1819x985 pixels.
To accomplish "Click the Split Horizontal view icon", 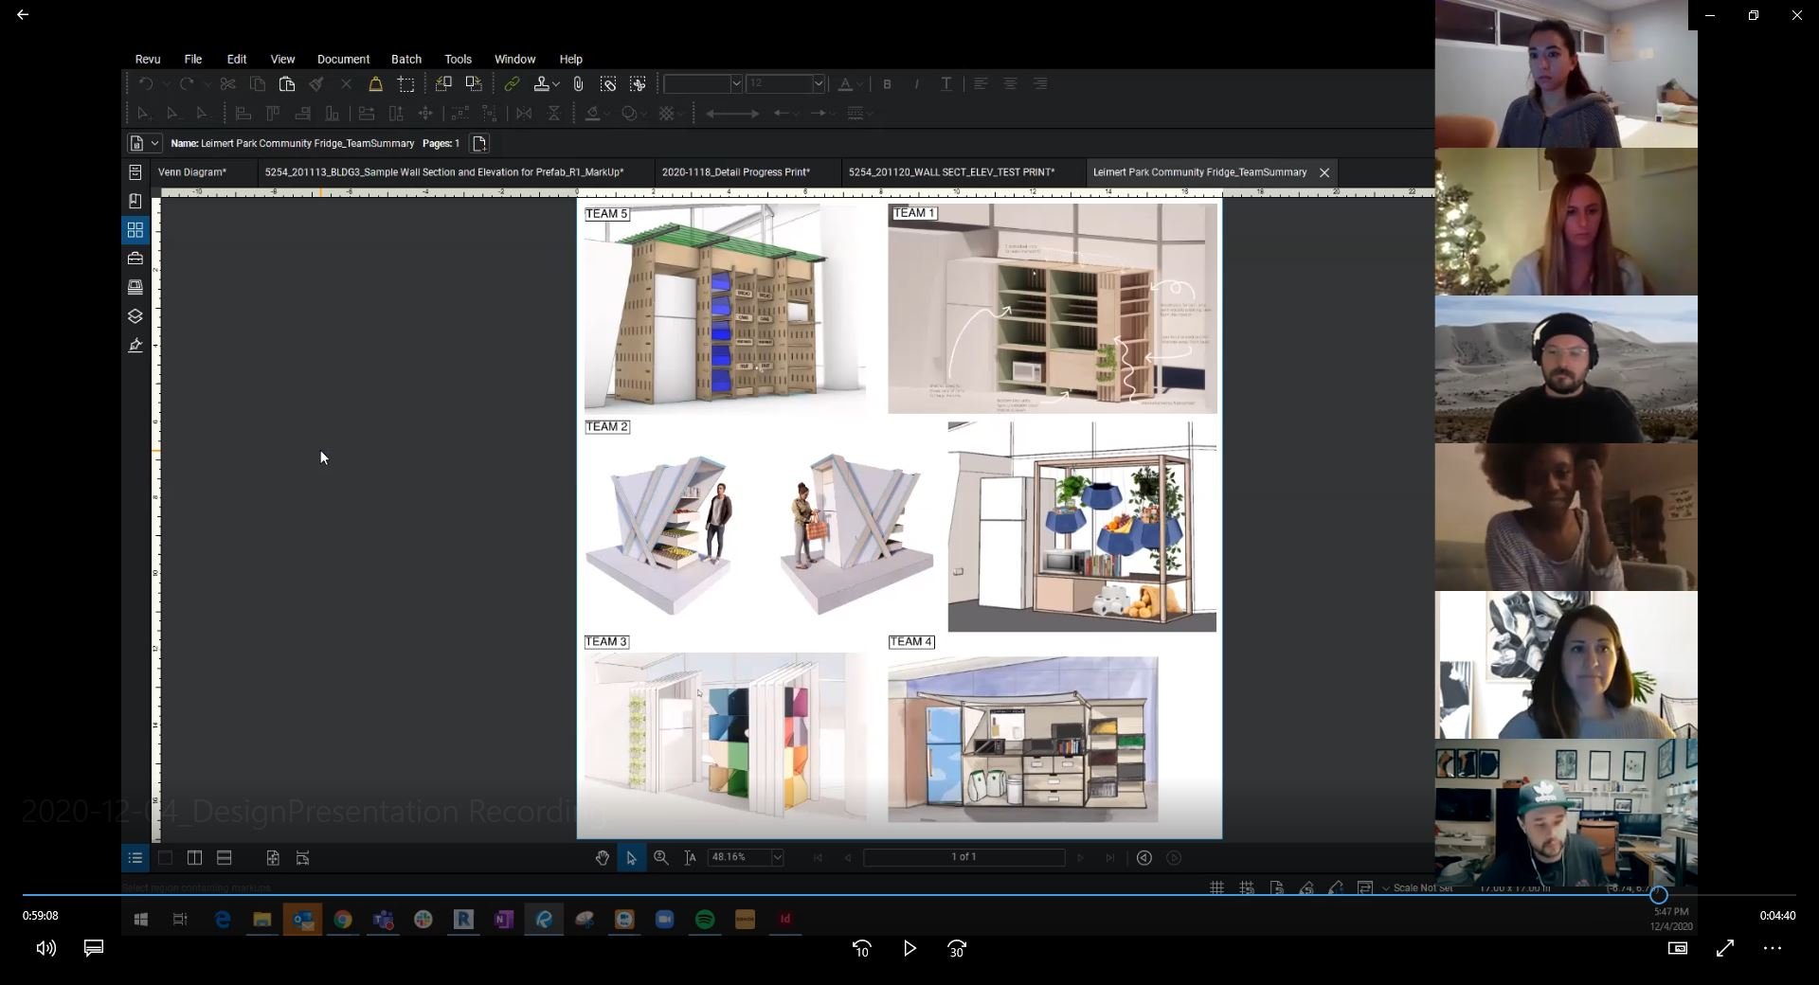I will [x=225, y=858].
